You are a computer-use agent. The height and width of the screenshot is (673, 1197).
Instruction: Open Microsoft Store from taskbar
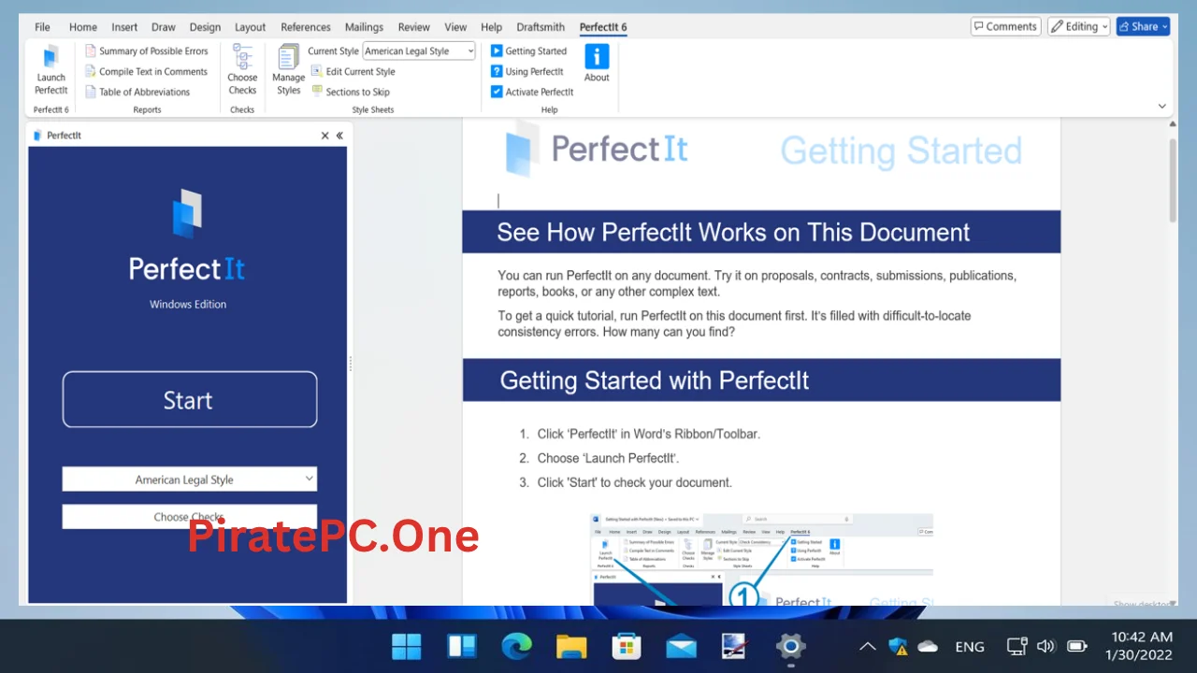[627, 646]
